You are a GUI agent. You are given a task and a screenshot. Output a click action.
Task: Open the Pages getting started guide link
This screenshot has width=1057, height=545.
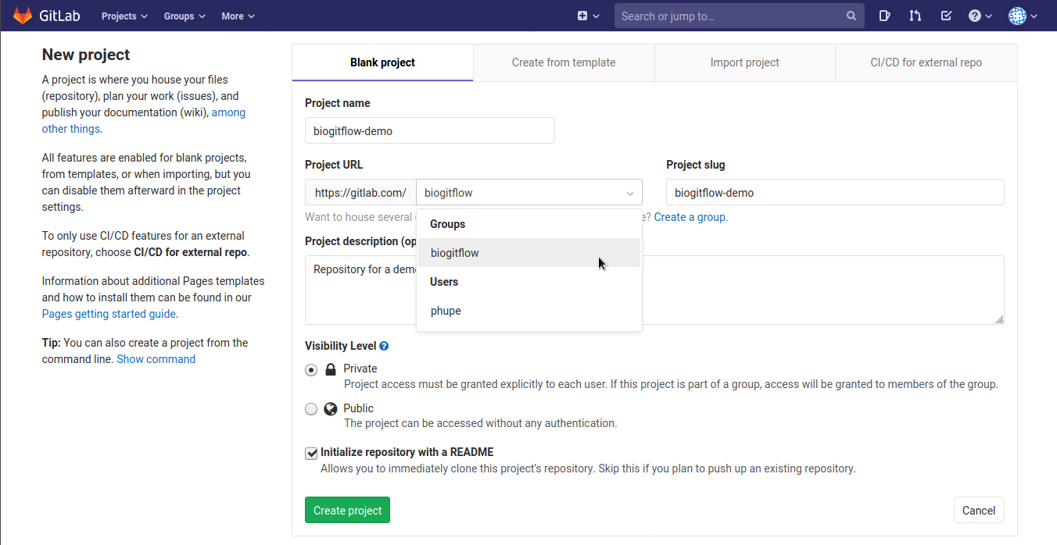coord(109,314)
